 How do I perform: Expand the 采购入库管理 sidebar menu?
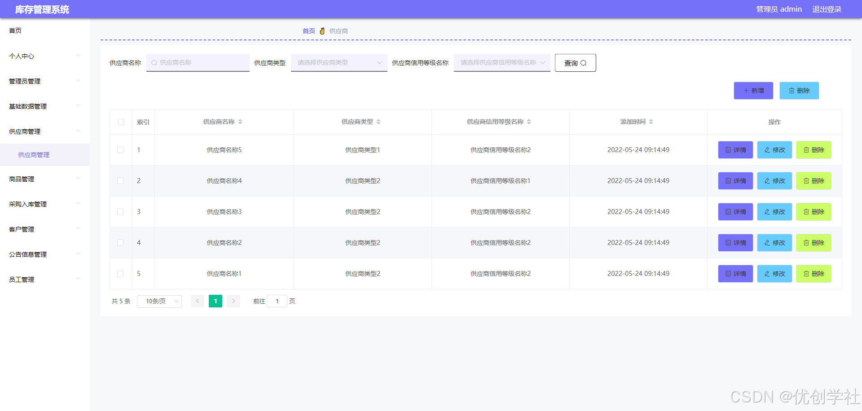45,204
